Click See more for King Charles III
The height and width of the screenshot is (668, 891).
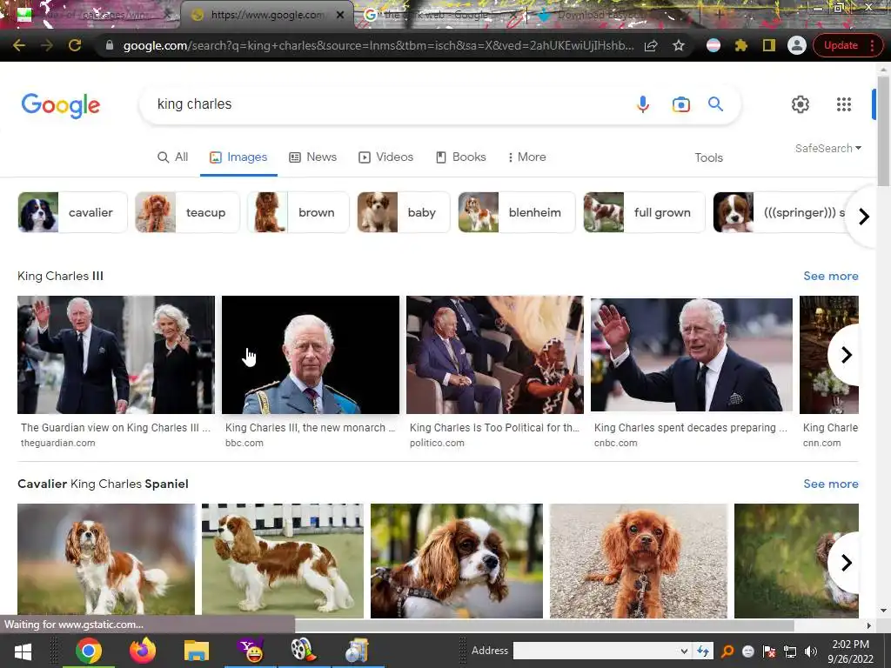[x=830, y=276]
